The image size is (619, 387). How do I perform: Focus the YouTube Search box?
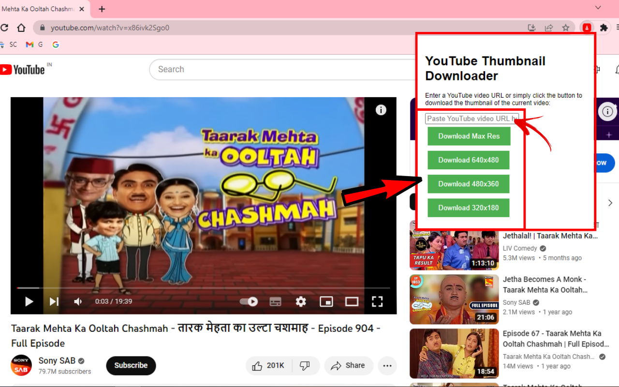tap(282, 69)
